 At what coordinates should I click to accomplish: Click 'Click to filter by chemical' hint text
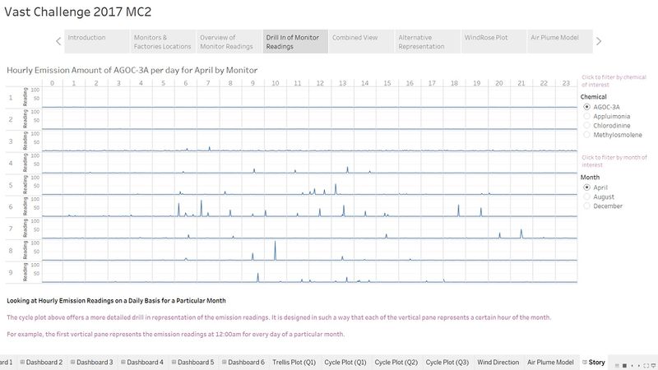click(614, 81)
